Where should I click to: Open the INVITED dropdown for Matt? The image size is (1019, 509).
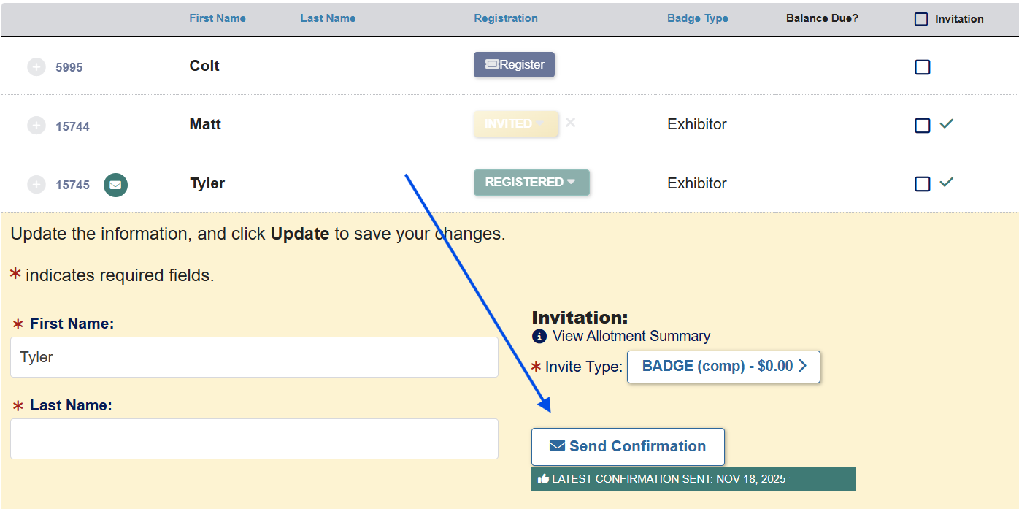(516, 123)
